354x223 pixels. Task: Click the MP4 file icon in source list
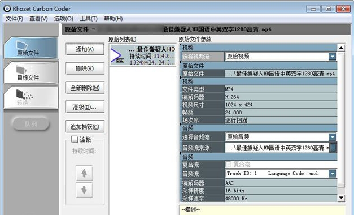117,56
